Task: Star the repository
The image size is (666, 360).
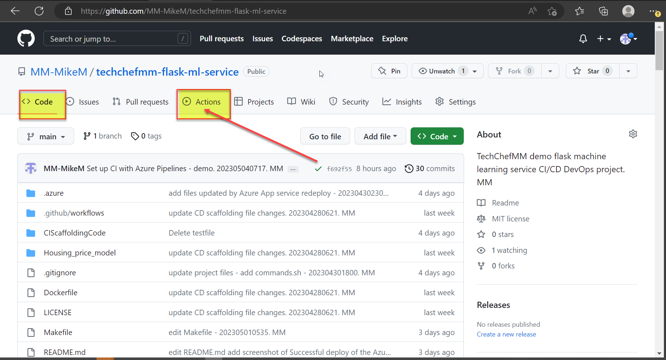Action: tap(592, 71)
